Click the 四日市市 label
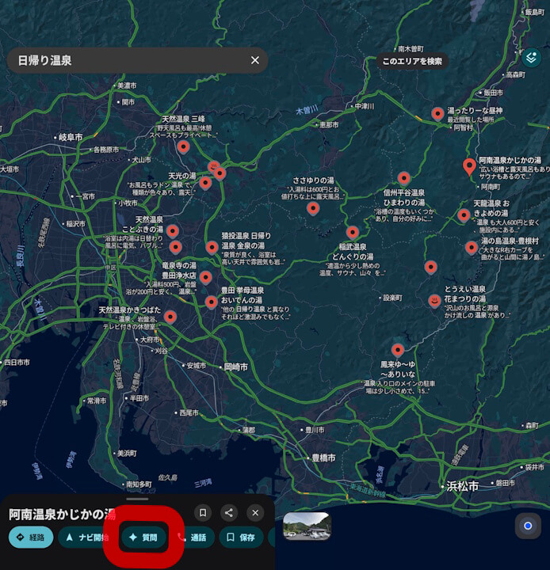Screen dimensions: 550x570 pyautogui.click(x=17, y=363)
